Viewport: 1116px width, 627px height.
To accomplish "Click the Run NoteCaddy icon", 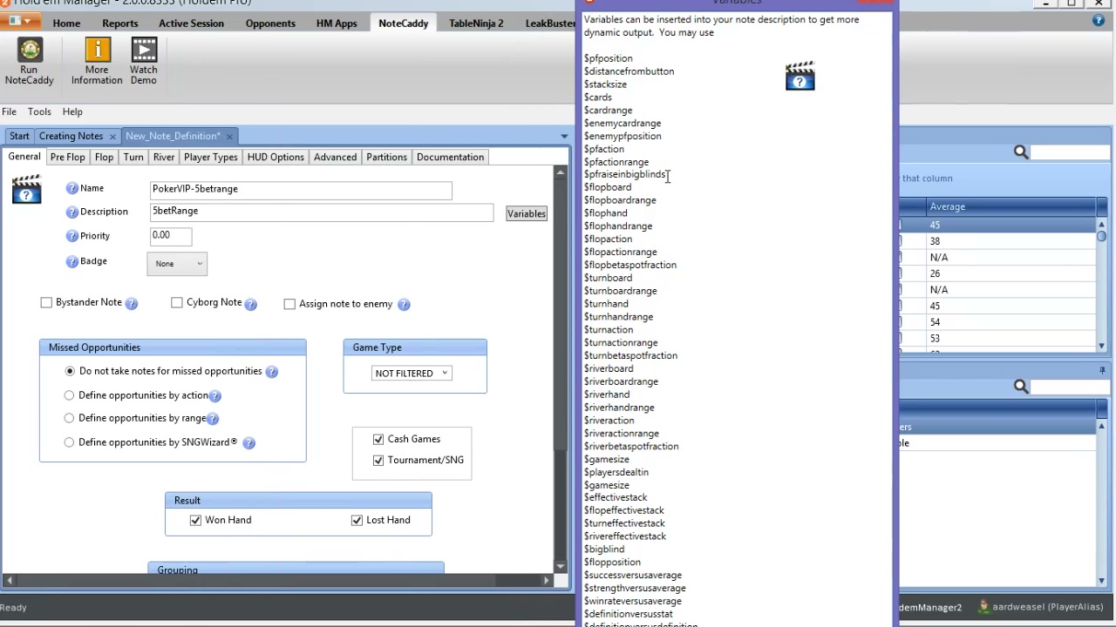I will point(30,52).
